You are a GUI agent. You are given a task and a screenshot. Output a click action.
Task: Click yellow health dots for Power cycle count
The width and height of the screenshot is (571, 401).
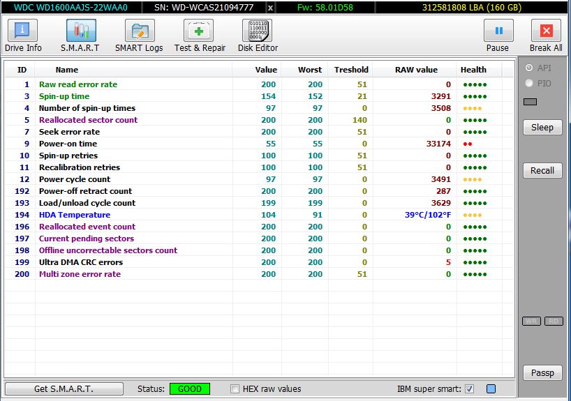(473, 179)
